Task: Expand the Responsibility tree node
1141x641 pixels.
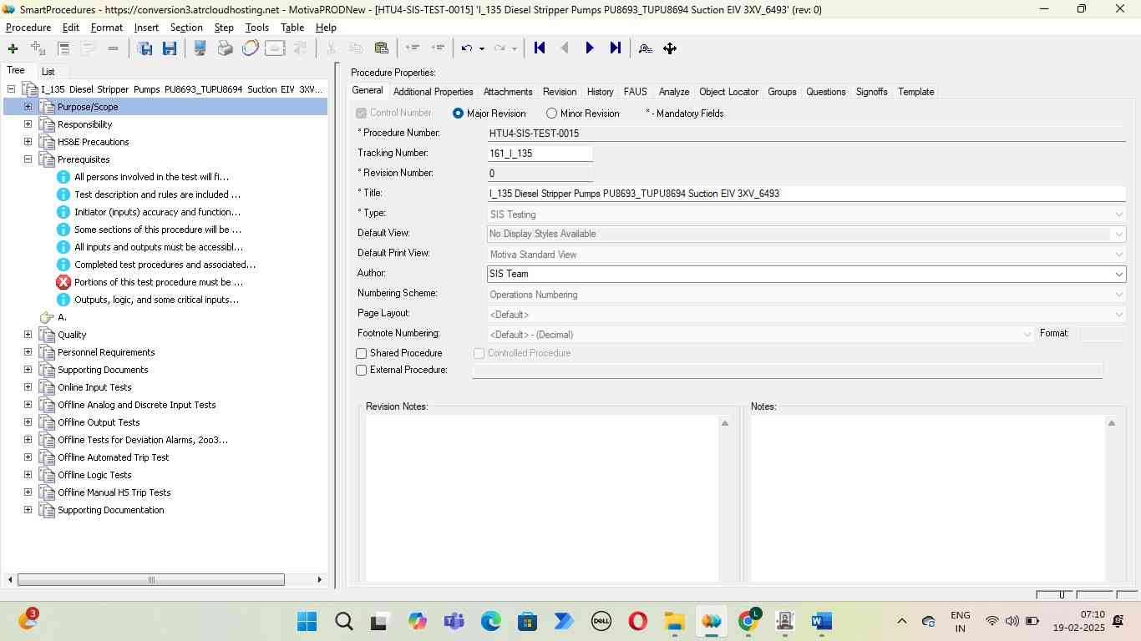Action: [28, 124]
